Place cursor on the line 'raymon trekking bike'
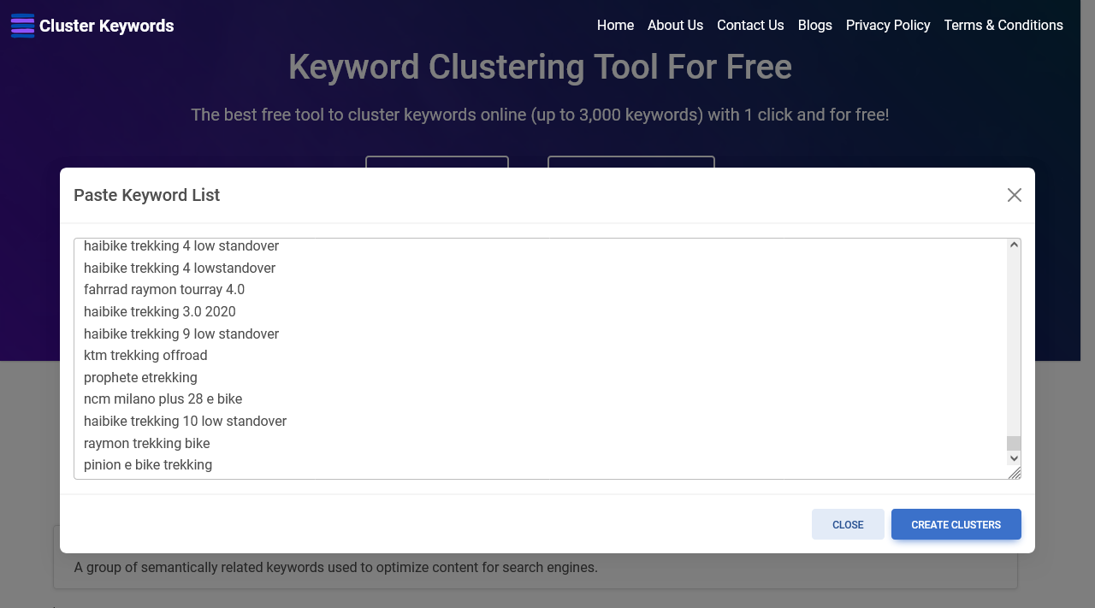 tap(146, 443)
